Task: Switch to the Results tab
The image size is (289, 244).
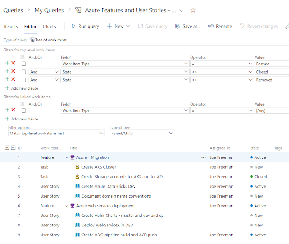Action: pyautogui.click(x=11, y=27)
